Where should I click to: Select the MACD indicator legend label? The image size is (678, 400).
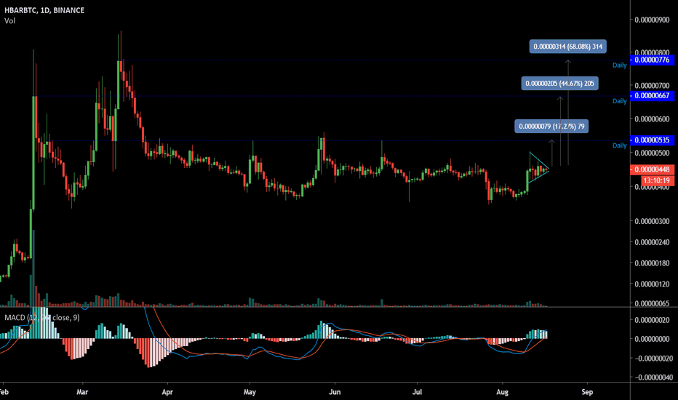(42, 318)
